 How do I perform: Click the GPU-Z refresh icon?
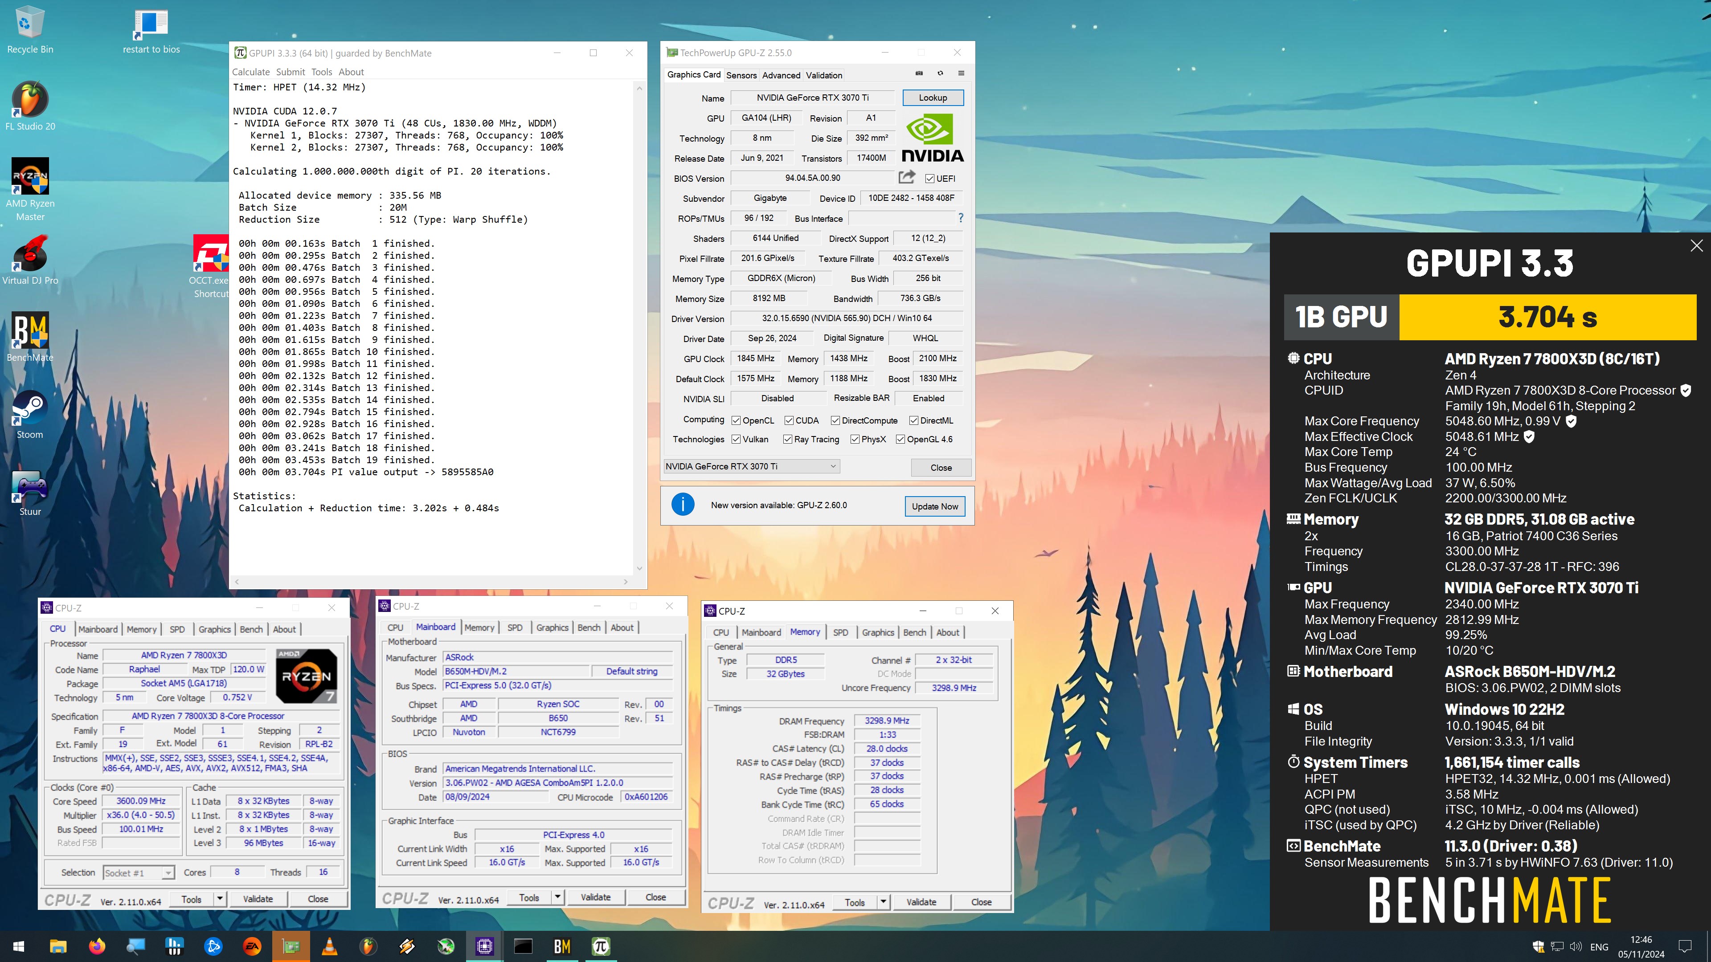(940, 73)
